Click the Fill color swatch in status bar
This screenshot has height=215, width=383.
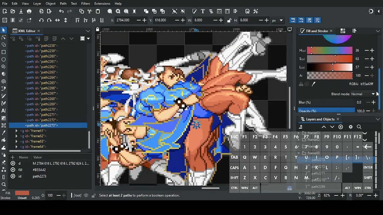pyautogui.click(x=22, y=193)
